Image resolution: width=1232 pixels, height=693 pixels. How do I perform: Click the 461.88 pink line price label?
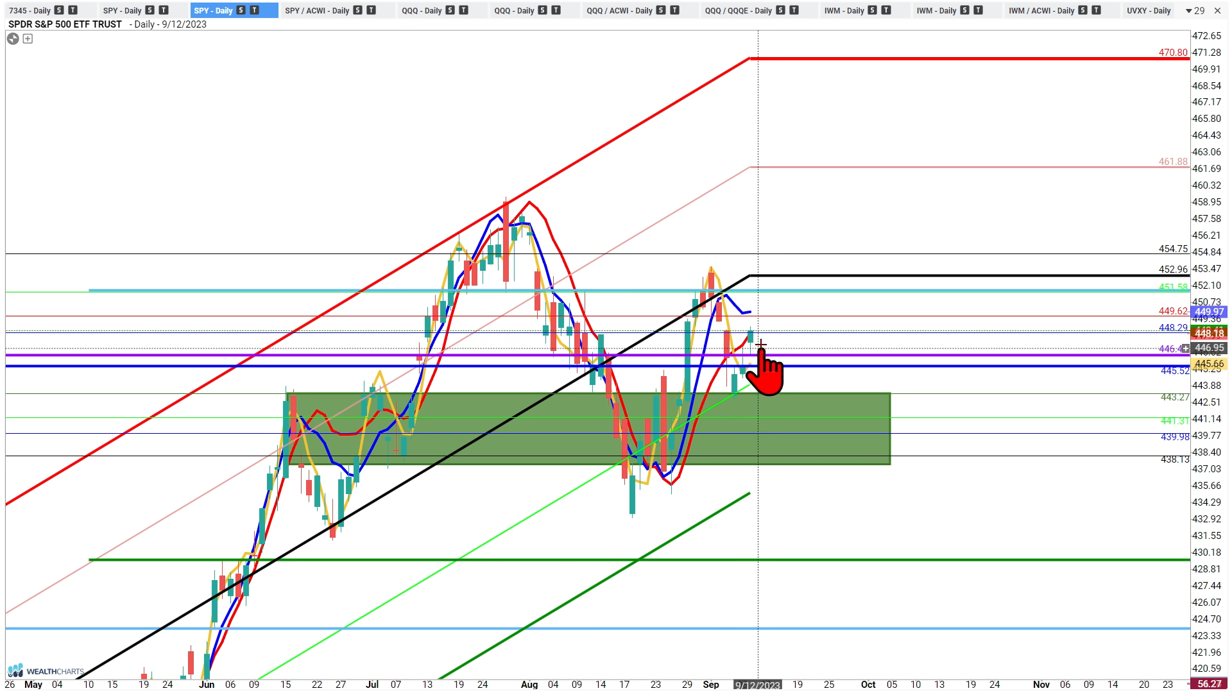point(1173,162)
